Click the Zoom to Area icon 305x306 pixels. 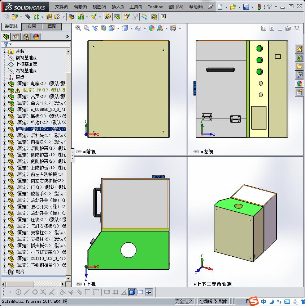[x=87, y=28]
